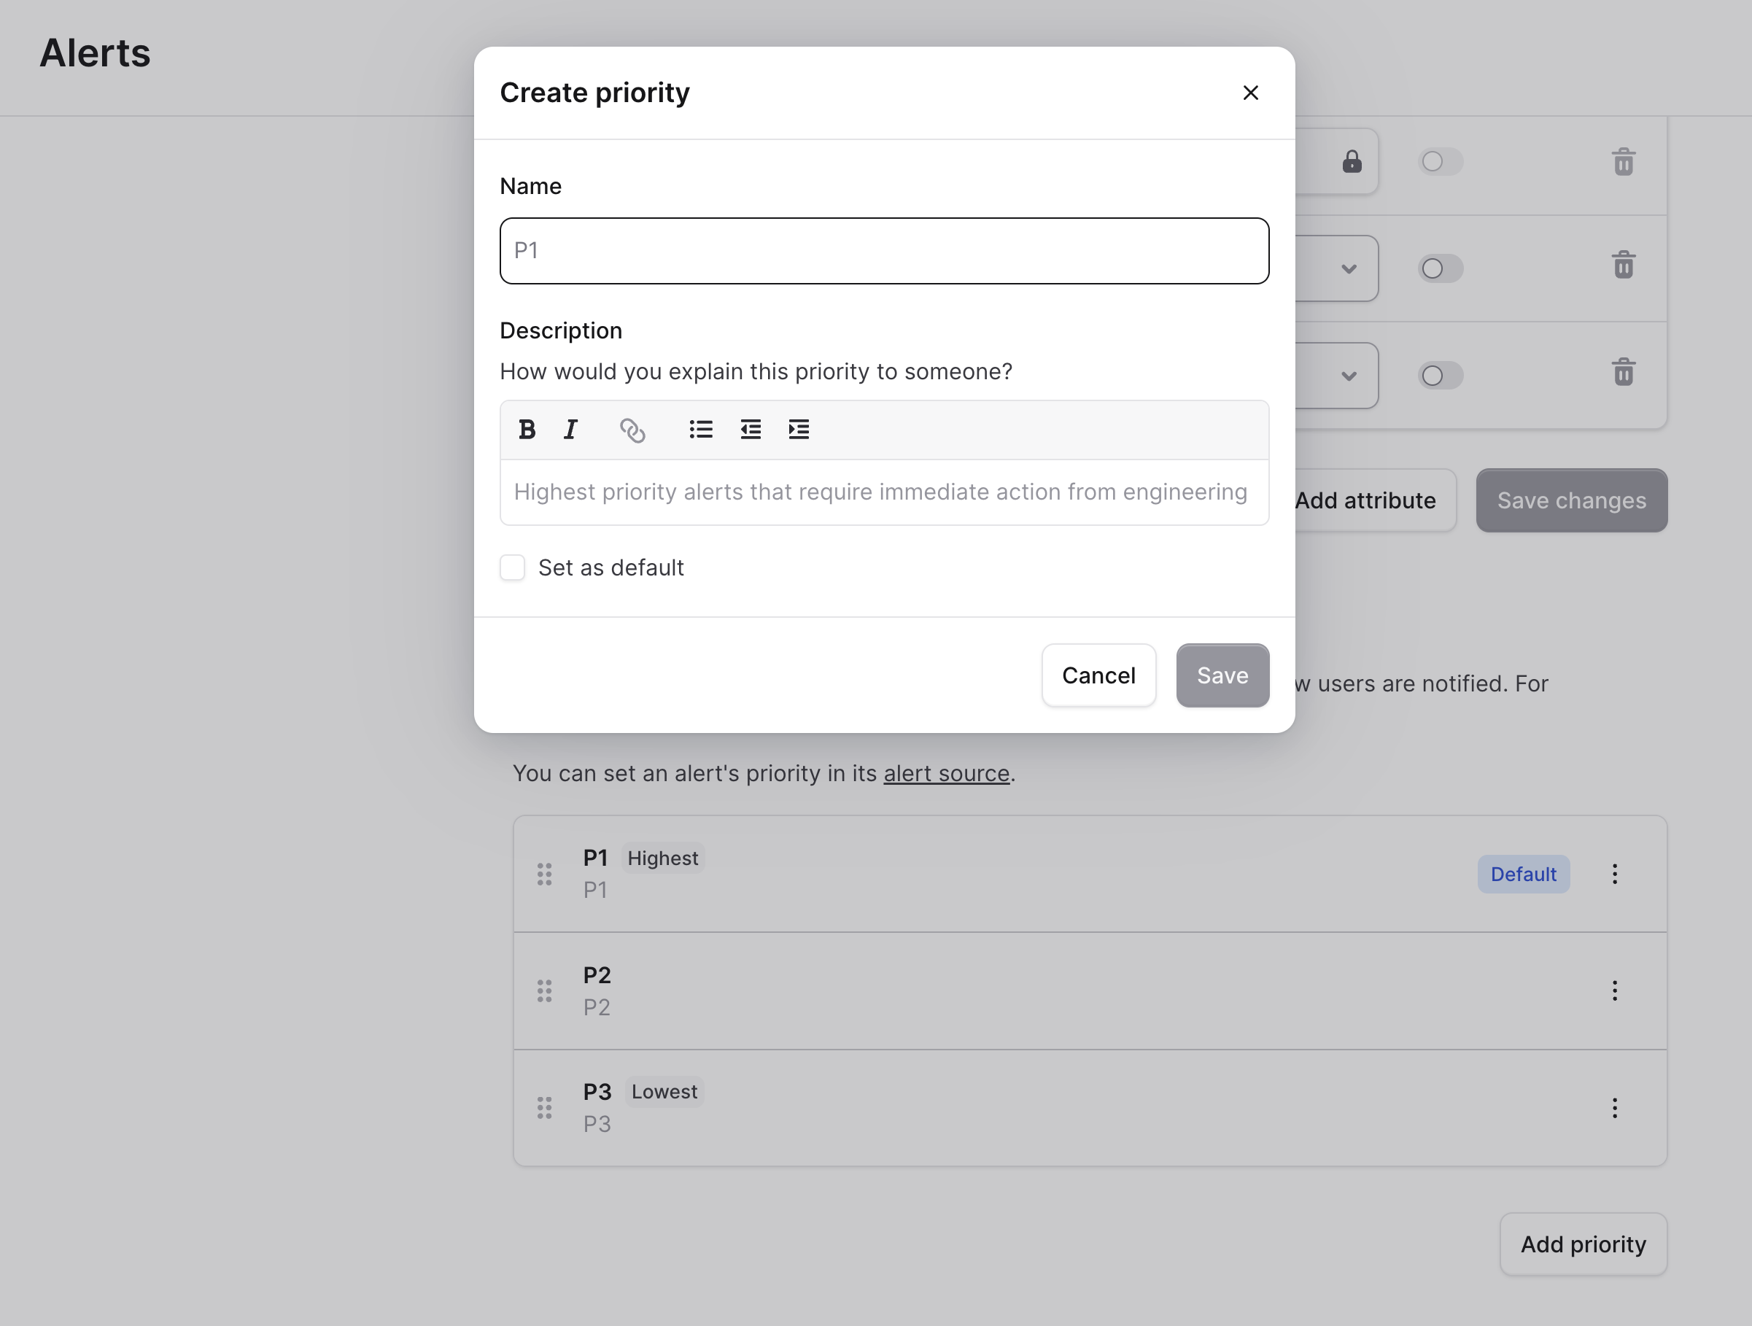The image size is (1752, 1326).
Task: Toggle italic formatting in description editor
Action: click(x=570, y=430)
